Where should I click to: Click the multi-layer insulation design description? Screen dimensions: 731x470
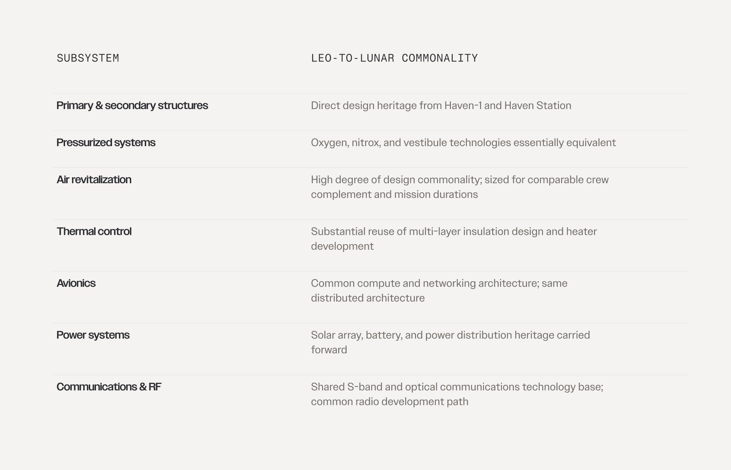tap(454, 232)
